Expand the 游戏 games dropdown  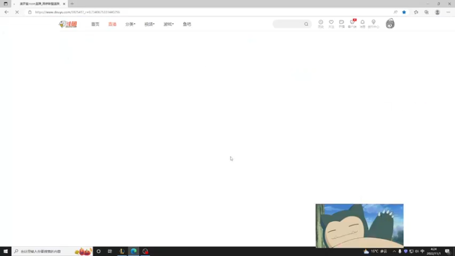pyautogui.click(x=168, y=24)
